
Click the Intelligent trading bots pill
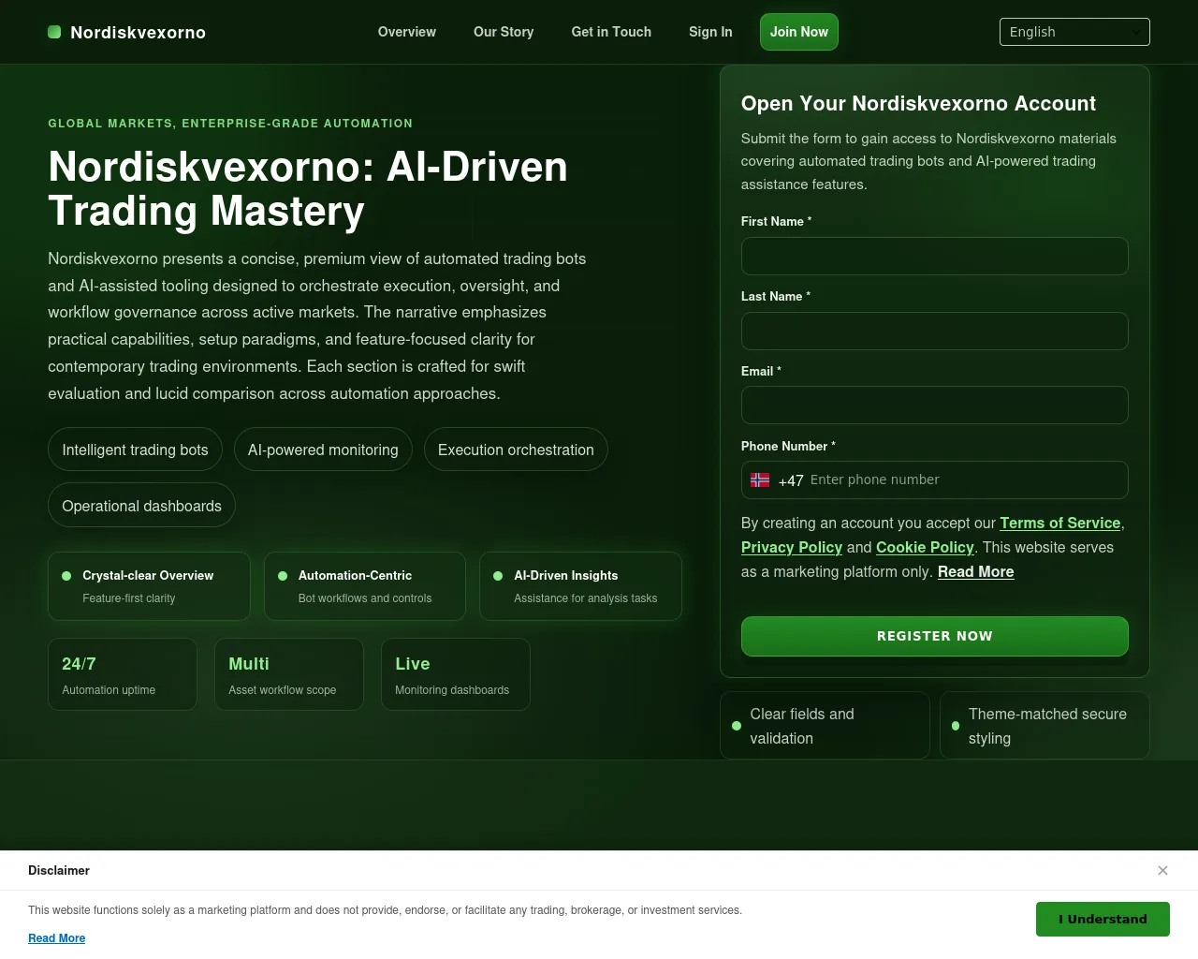click(135, 450)
